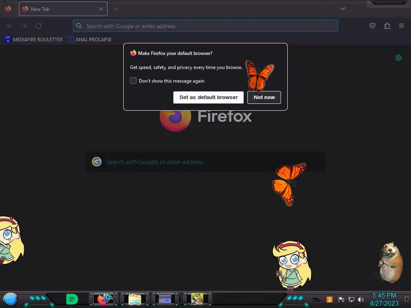
Task: Open the Save to Pocket icon
Action: point(372,26)
